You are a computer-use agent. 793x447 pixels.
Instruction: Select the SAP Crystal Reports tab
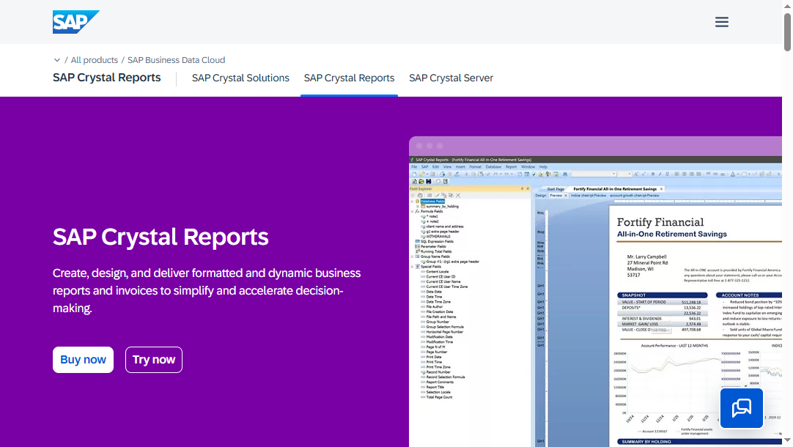point(349,78)
